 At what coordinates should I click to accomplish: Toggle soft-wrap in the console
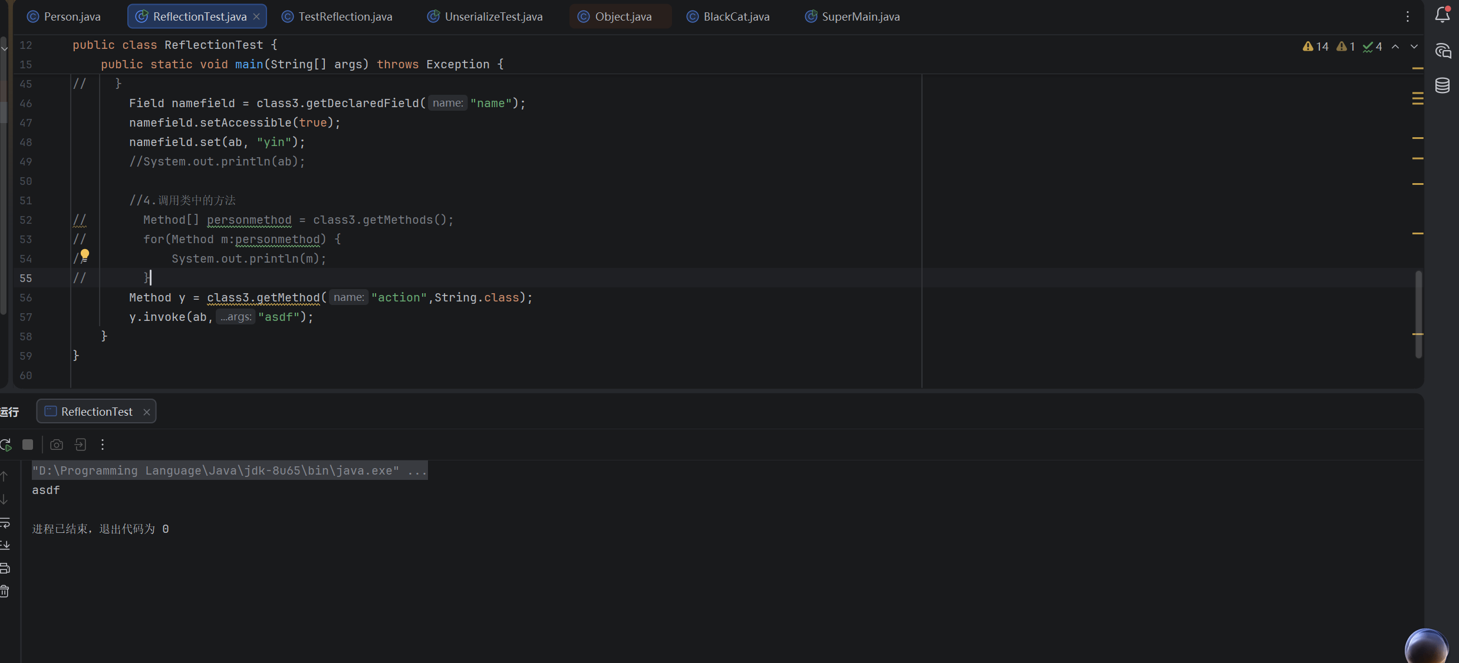click(x=5, y=522)
